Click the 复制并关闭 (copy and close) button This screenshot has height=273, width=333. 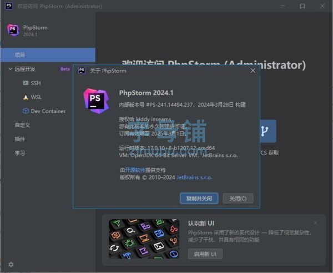pyautogui.click(x=199, y=198)
